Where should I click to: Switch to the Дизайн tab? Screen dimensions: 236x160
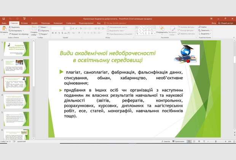(x=34, y=23)
